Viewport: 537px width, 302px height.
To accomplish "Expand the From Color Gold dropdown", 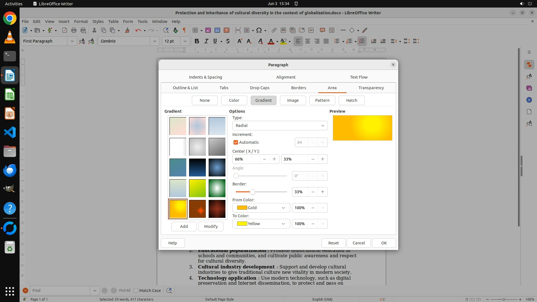I will pyautogui.click(x=261, y=208).
